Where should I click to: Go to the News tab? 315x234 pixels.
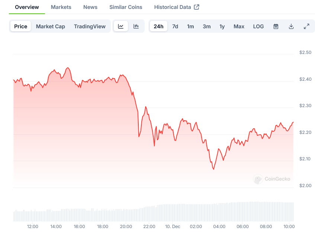90,7
